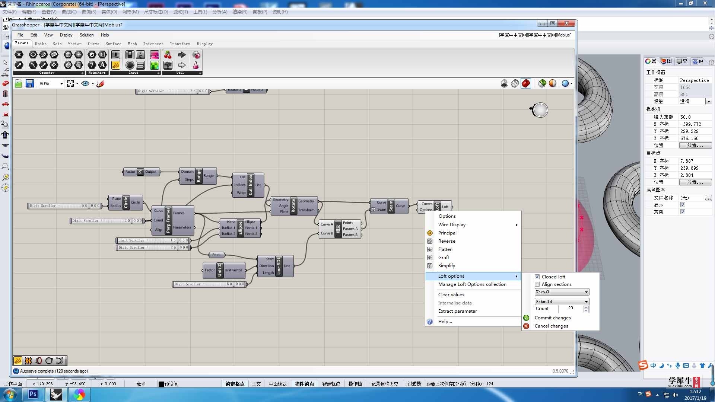Activate the sketch pencil tool
The width and height of the screenshot is (715, 402).
point(100,83)
